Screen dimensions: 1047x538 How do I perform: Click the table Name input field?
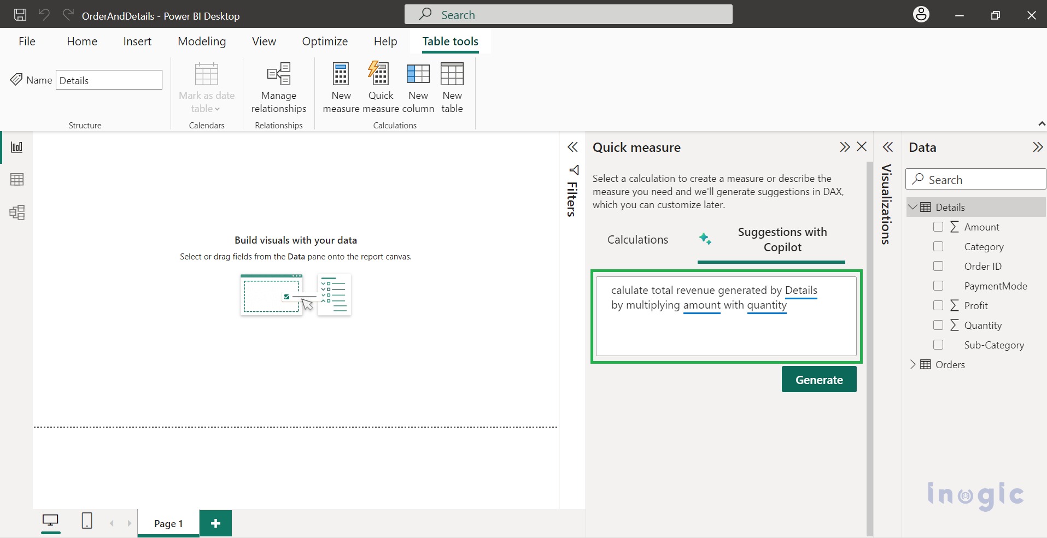(109, 80)
